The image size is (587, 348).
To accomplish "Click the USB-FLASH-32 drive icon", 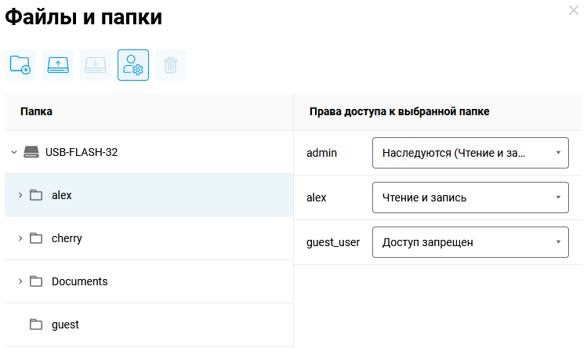I will [31, 152].
